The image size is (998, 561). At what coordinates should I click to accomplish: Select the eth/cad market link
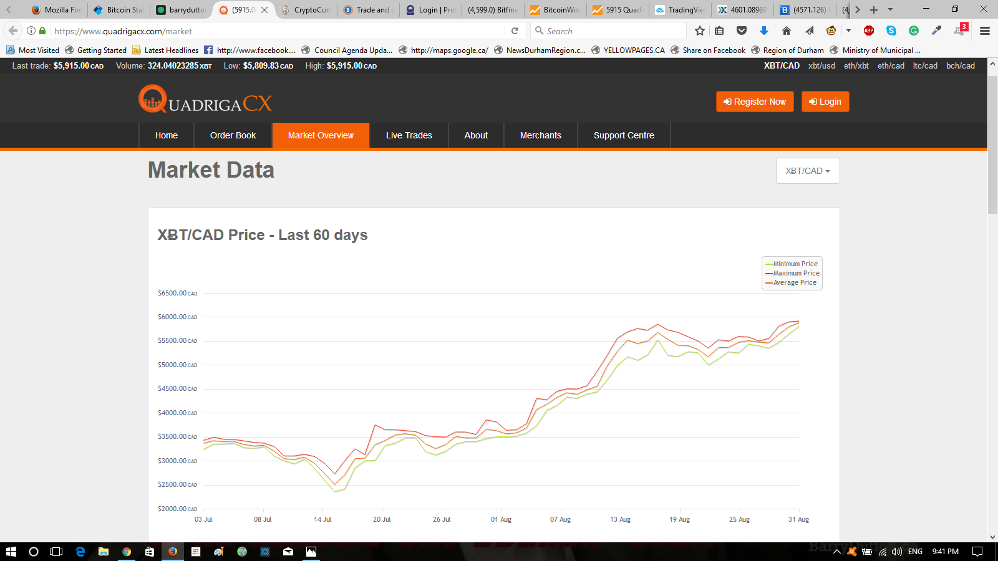[891, 65]
